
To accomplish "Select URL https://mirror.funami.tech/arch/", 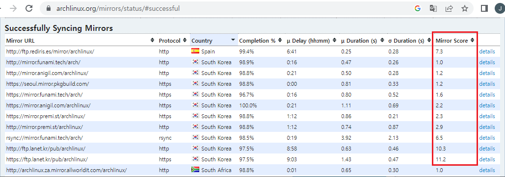I will pyautogui.click(x=45, y=95).
